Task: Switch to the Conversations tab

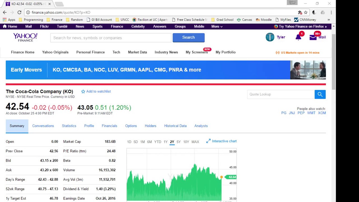Action: tap(43, 126)
